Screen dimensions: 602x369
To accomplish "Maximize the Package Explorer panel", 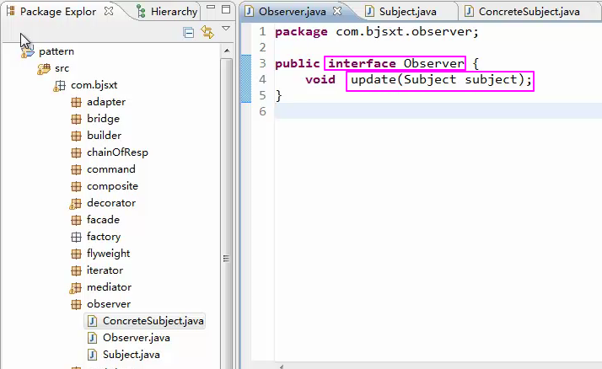I will click(x=226, y=9).
